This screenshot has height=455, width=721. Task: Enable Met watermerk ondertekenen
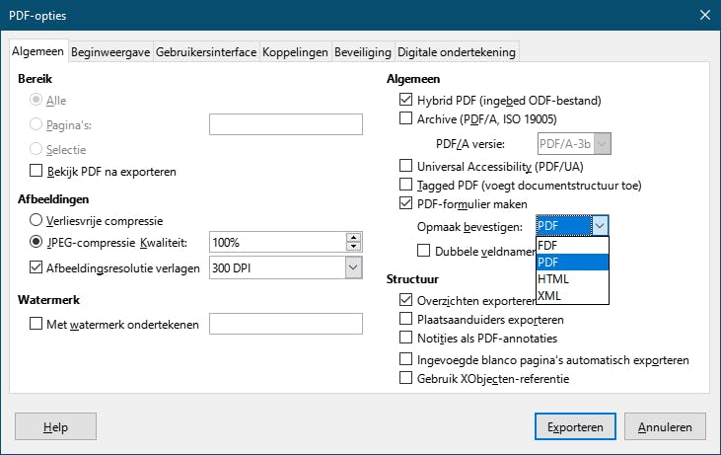click(x=37, y=324)
